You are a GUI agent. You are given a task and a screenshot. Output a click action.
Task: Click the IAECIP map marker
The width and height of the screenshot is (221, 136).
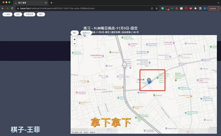click(x=107, y=66)
